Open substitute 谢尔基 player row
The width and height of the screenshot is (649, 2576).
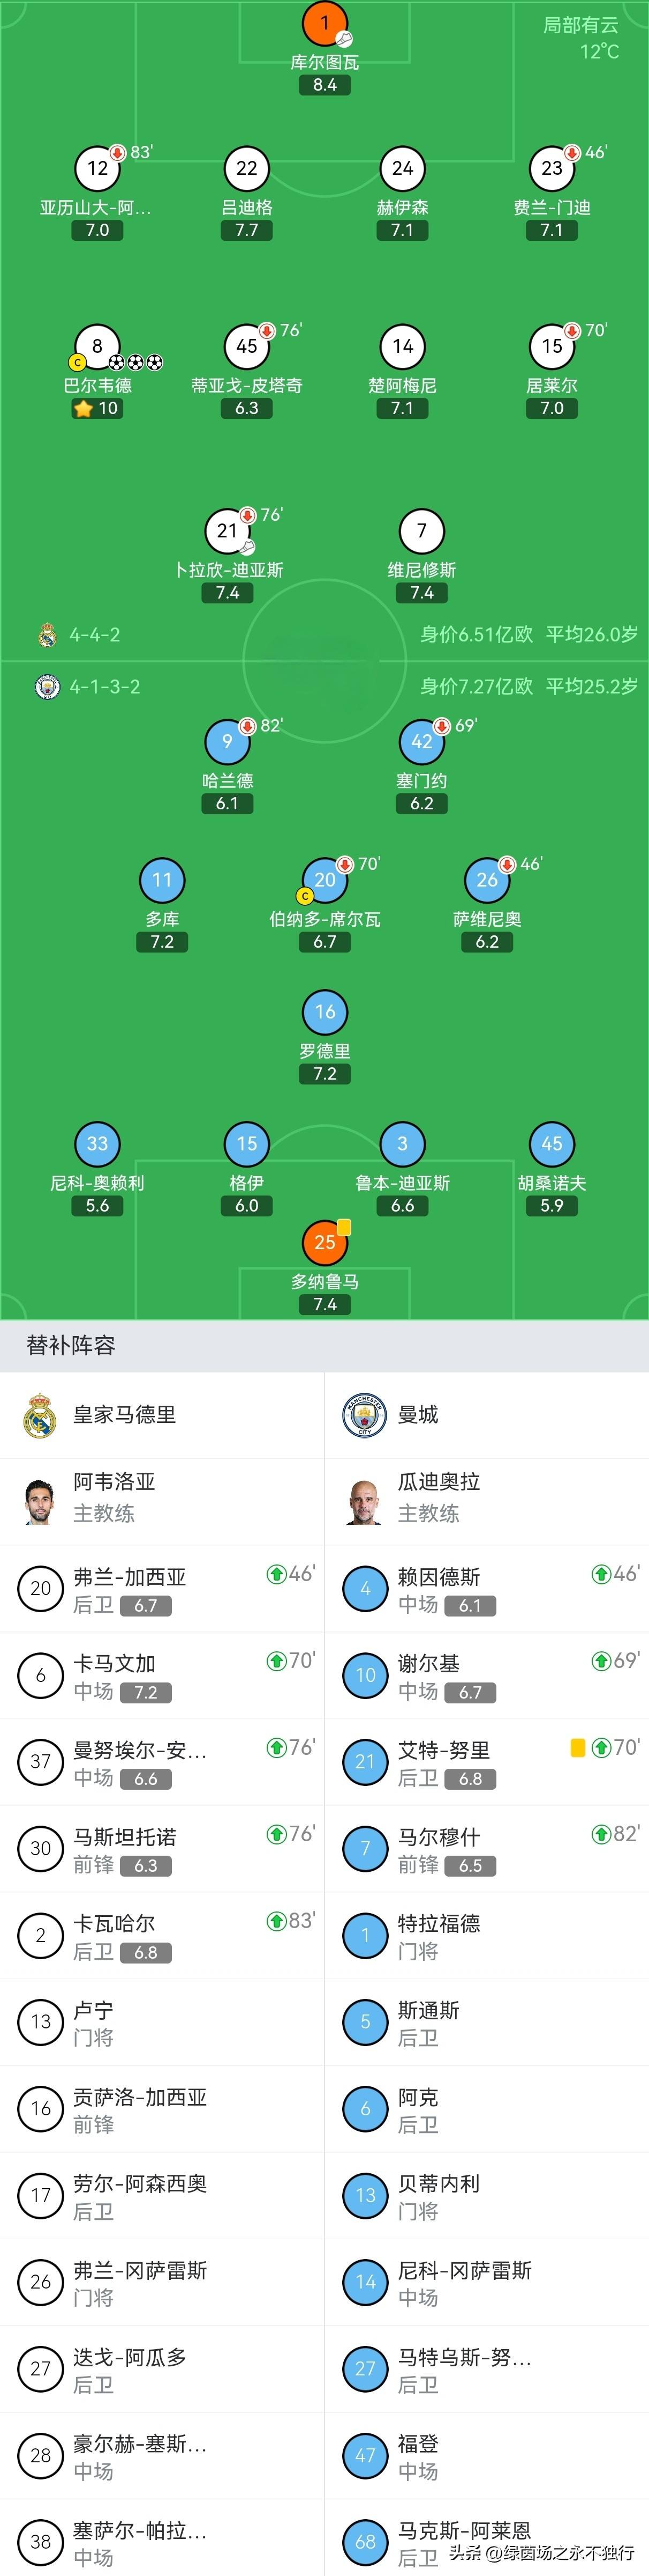click(486, 1676)
